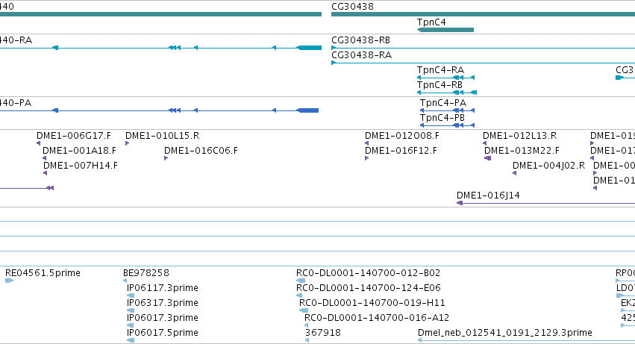Click the DME1-010L15.R arrow glyph

tap(127, 143)
